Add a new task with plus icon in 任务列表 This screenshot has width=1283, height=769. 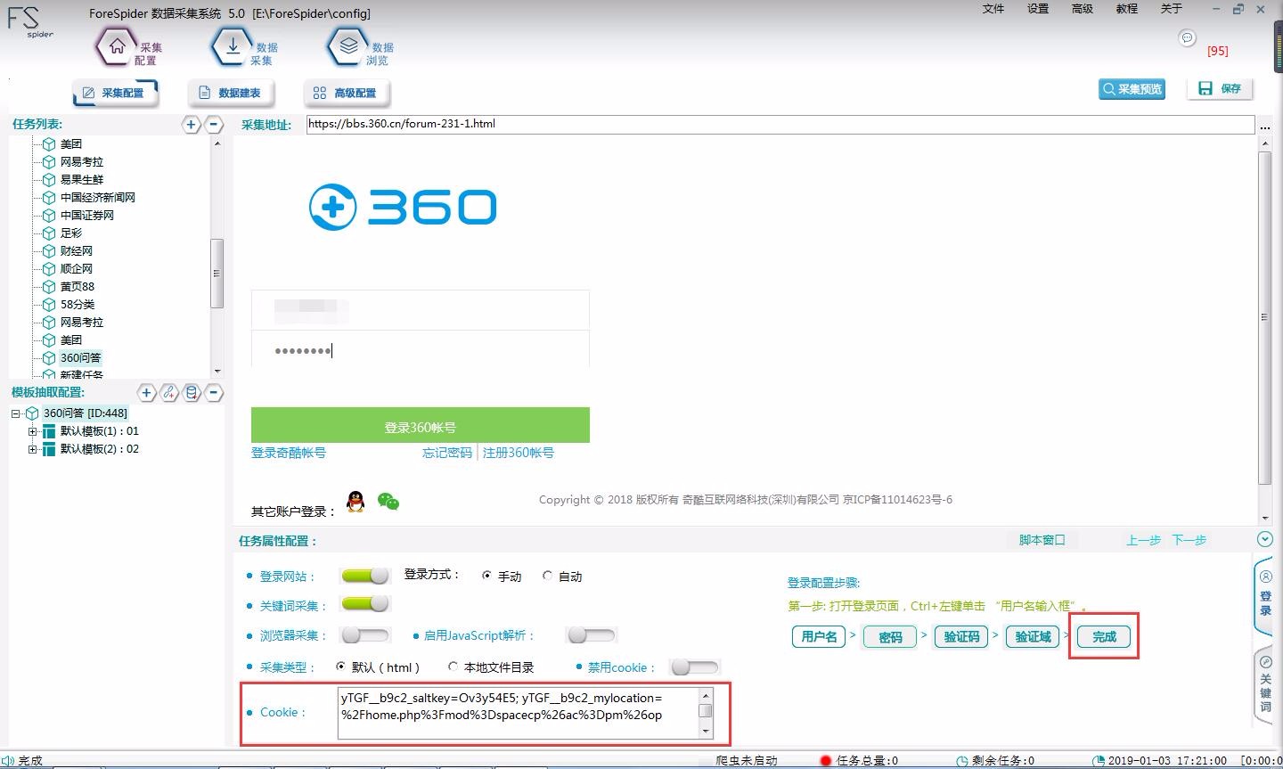192,125
